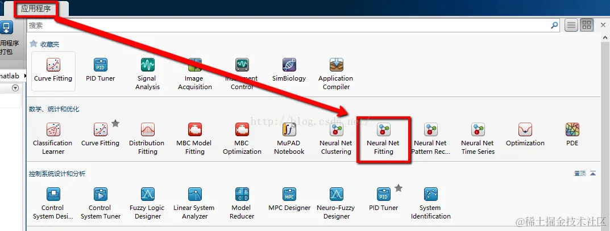Launch the Neural Net Fitting app
Image resolution: width=610 pixels, height=231 pixels.
pyautogui.click(x=383, y=138)
